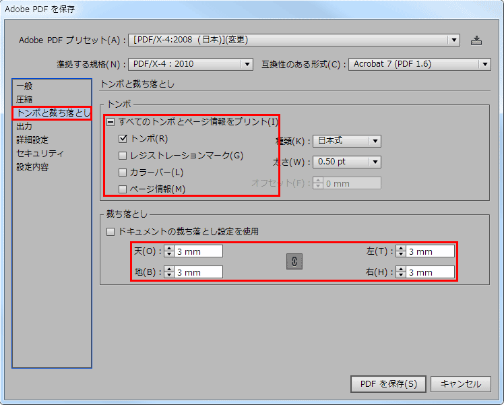
Task: Click the 地(B) stepper arrows
Action: [x=169, y=272]
